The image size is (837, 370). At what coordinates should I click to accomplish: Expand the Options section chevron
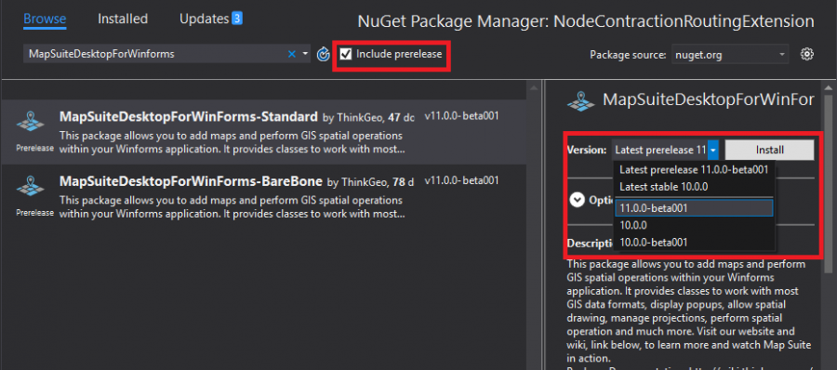click(x=577, y=200)
